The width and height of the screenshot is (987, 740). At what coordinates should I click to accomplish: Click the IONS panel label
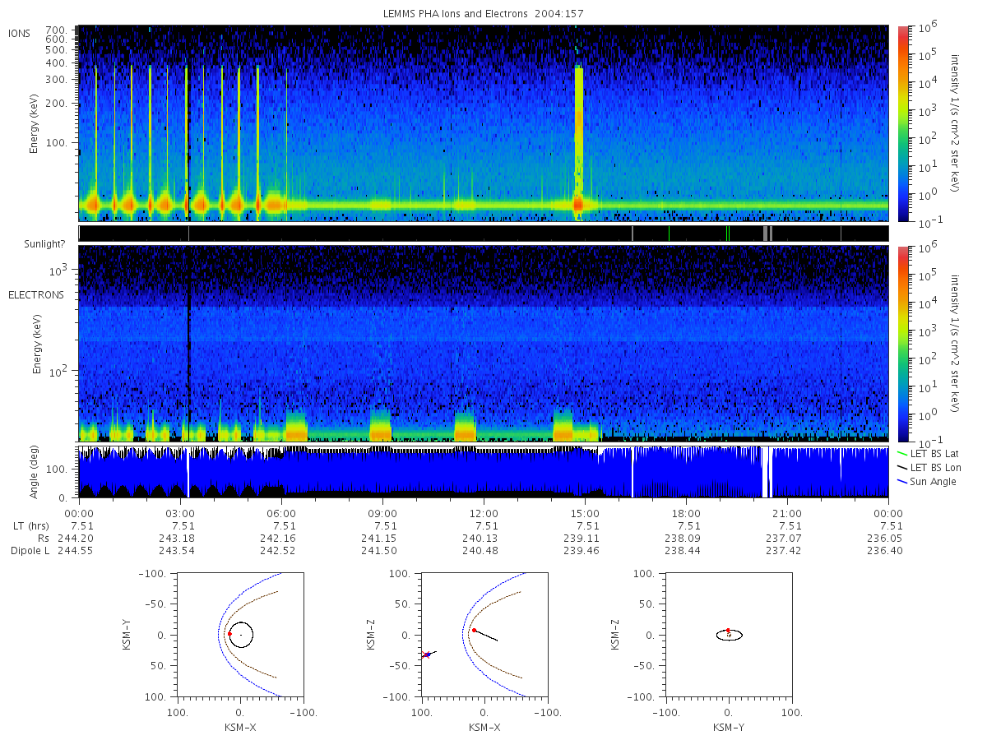click(20, 33)
